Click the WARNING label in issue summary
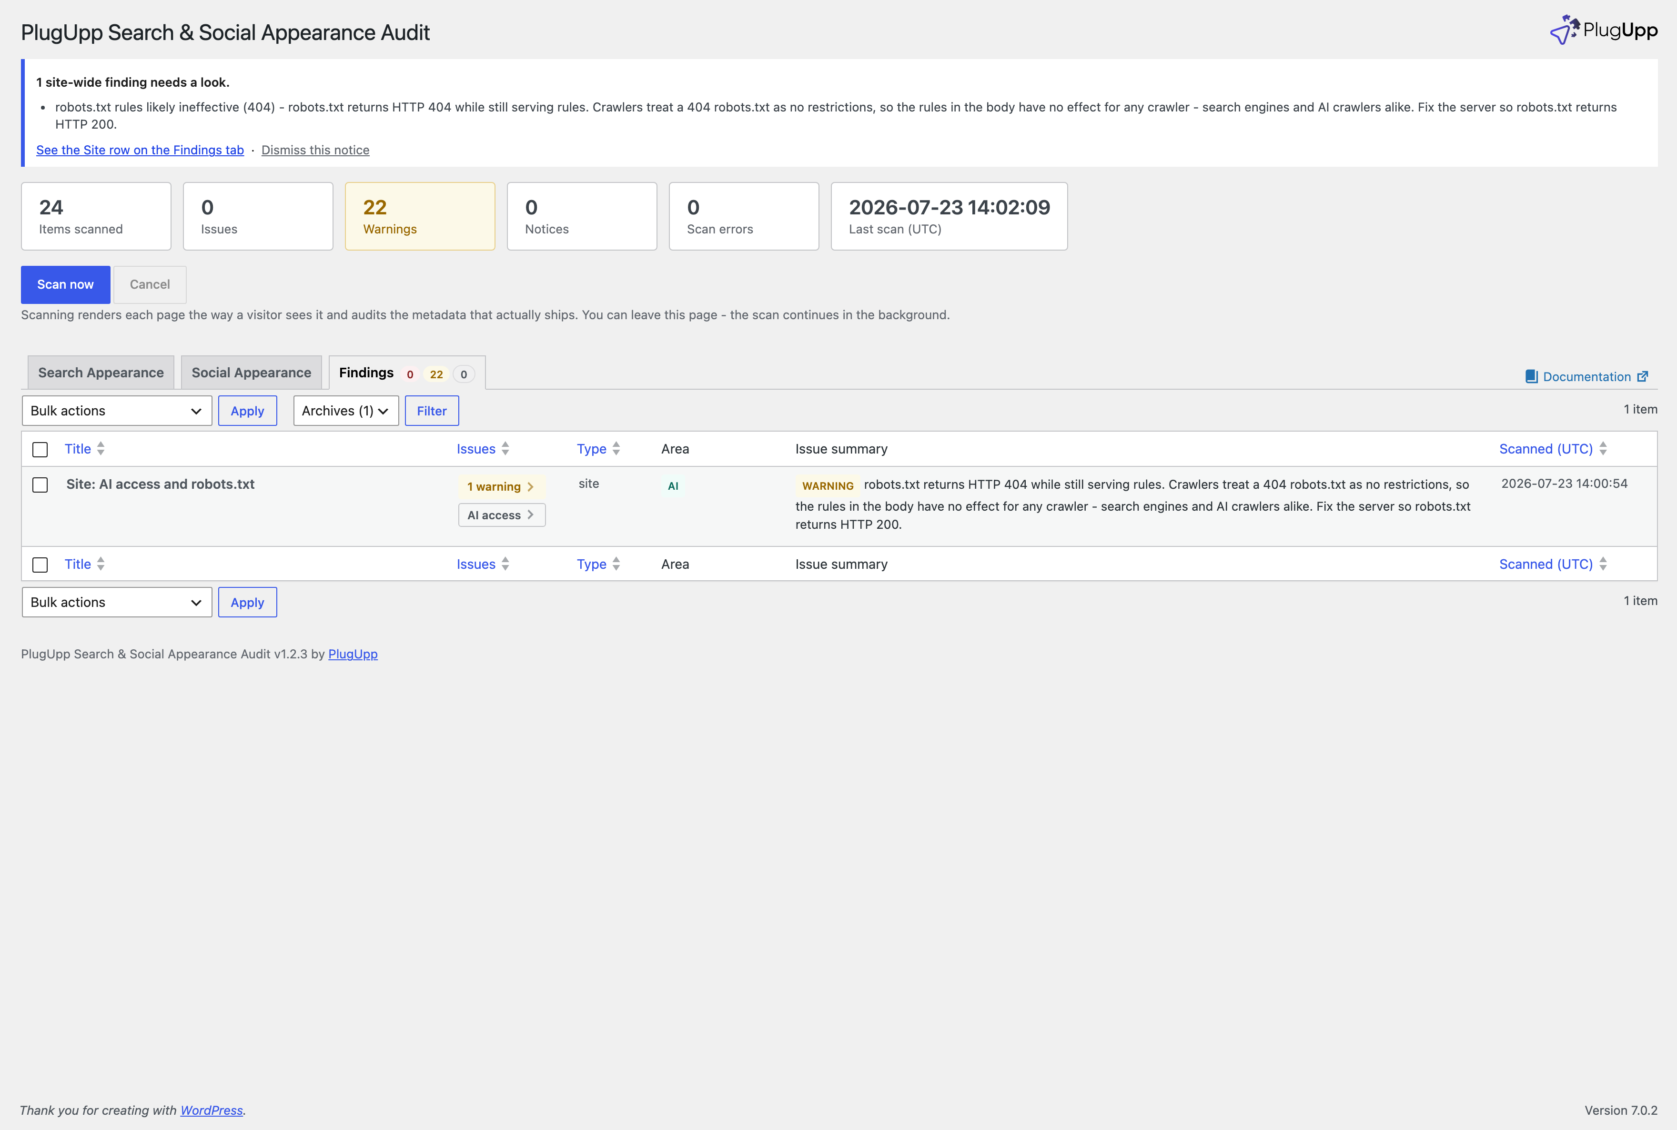This screenshot has width=1677, height=1130. point(828,486)
